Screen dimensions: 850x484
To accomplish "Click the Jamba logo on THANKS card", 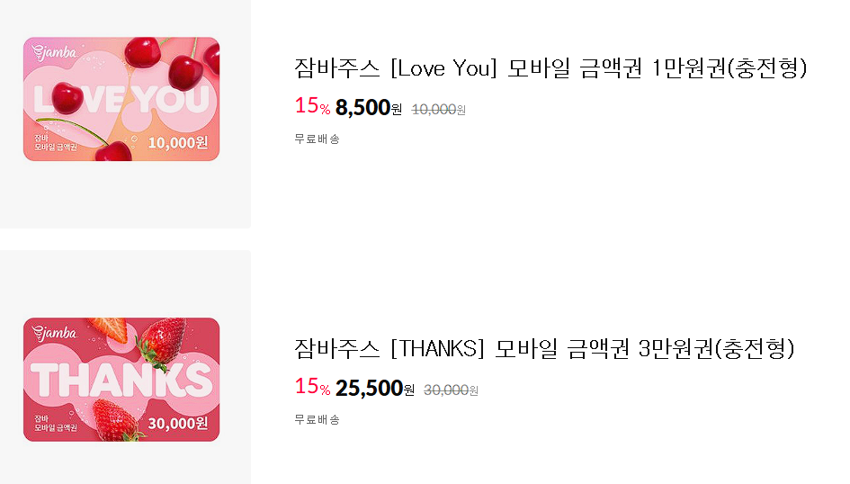I will click(54, 333).
